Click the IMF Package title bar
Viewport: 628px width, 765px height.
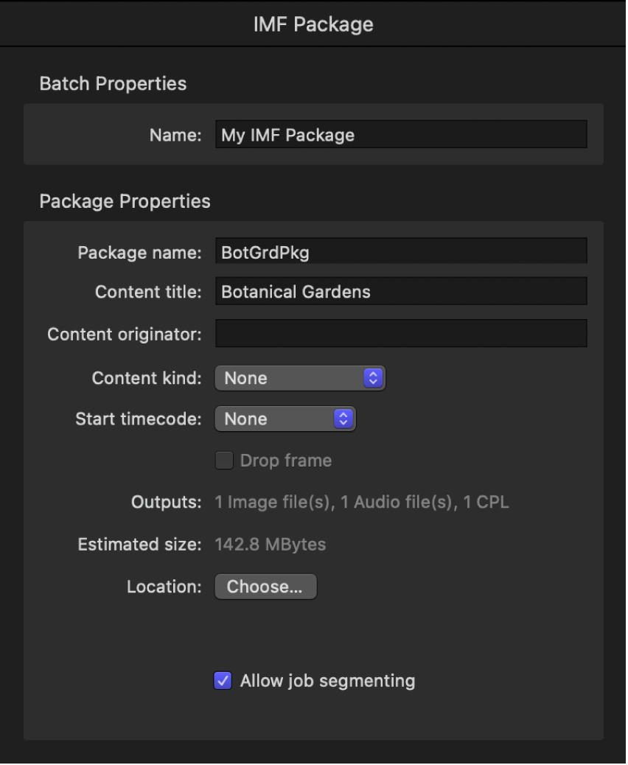coord(313,21)
